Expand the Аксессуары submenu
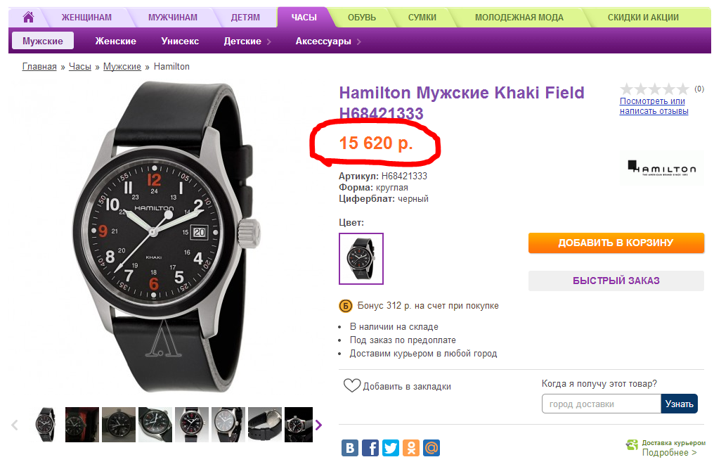 click(x=328, y=41)
